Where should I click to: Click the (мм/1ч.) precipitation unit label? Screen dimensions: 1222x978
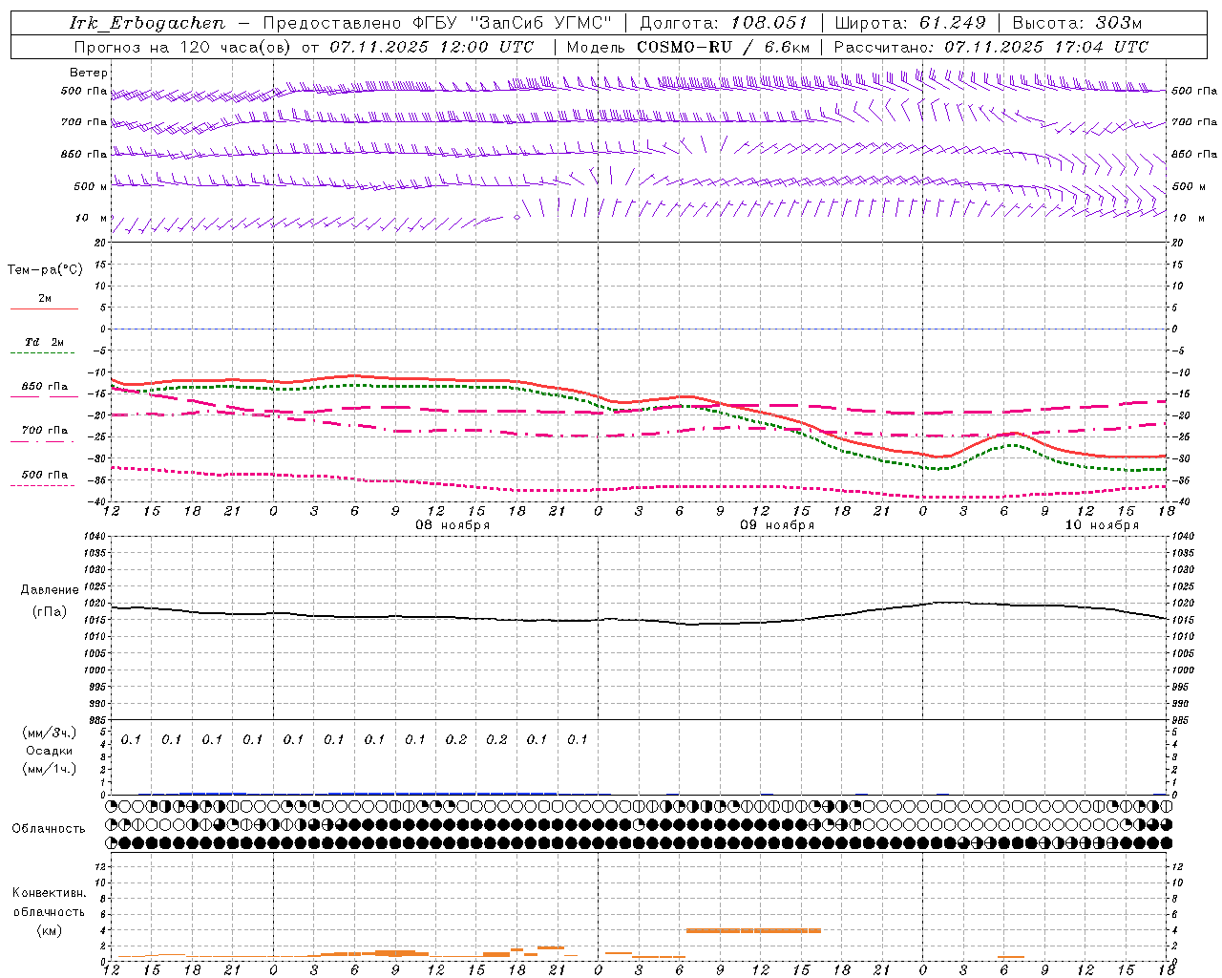pos(50,770)
